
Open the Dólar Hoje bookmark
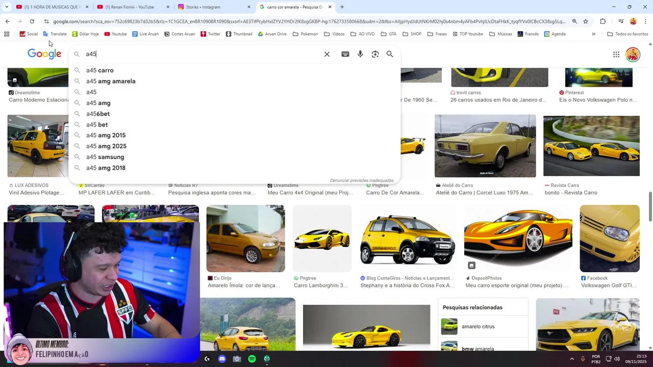[85, 34]
